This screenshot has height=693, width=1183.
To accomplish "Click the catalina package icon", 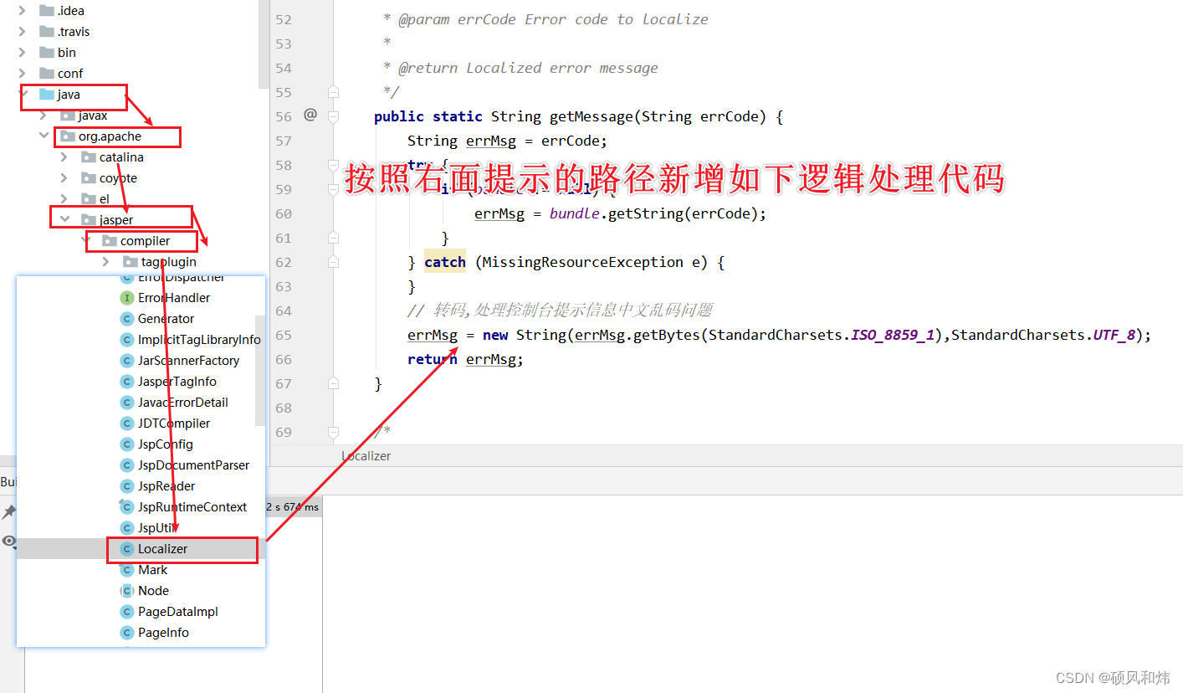I will click(89, 157).
